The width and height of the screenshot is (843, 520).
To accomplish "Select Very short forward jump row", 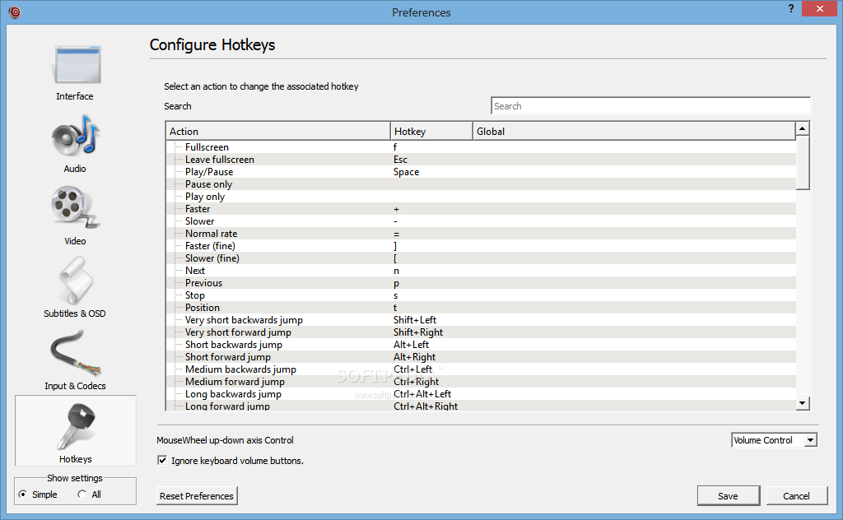I will [x=481, y=332].
